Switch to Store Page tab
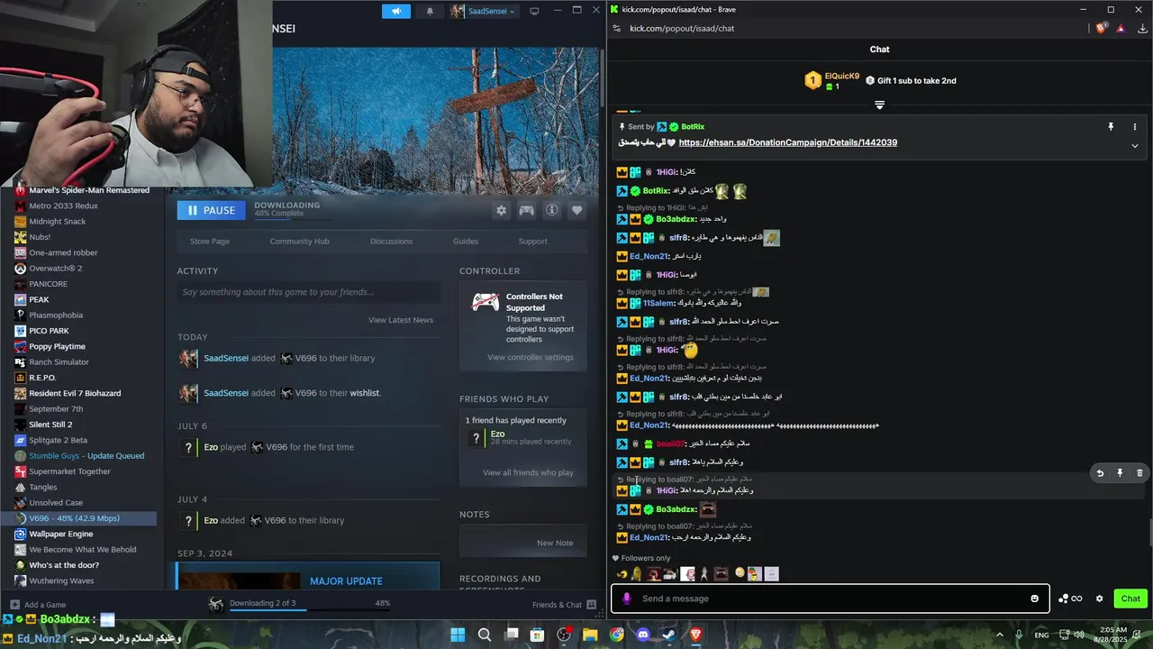Screen dimensions: 1153x649 point(210,241)
